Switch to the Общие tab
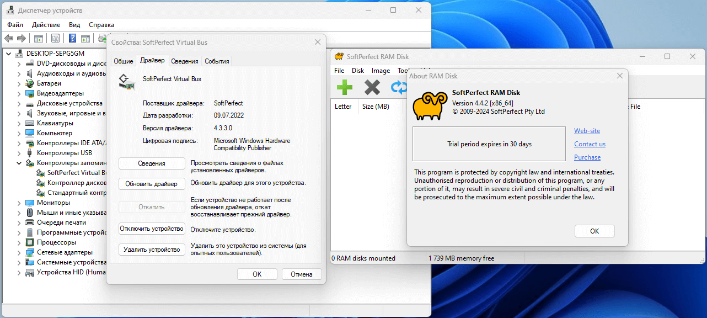 (124, 61)
